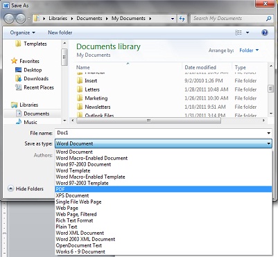Choose Word 97-2003 Template option
Screen dimensions: 278x257
(x=164, y=183)
